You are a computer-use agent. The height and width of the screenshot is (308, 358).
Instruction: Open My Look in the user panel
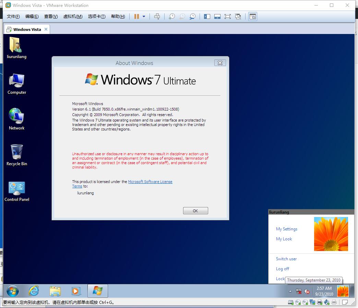[x=284, y=239]
